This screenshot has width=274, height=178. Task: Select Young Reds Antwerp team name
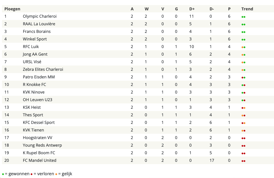tap(42, 145)
